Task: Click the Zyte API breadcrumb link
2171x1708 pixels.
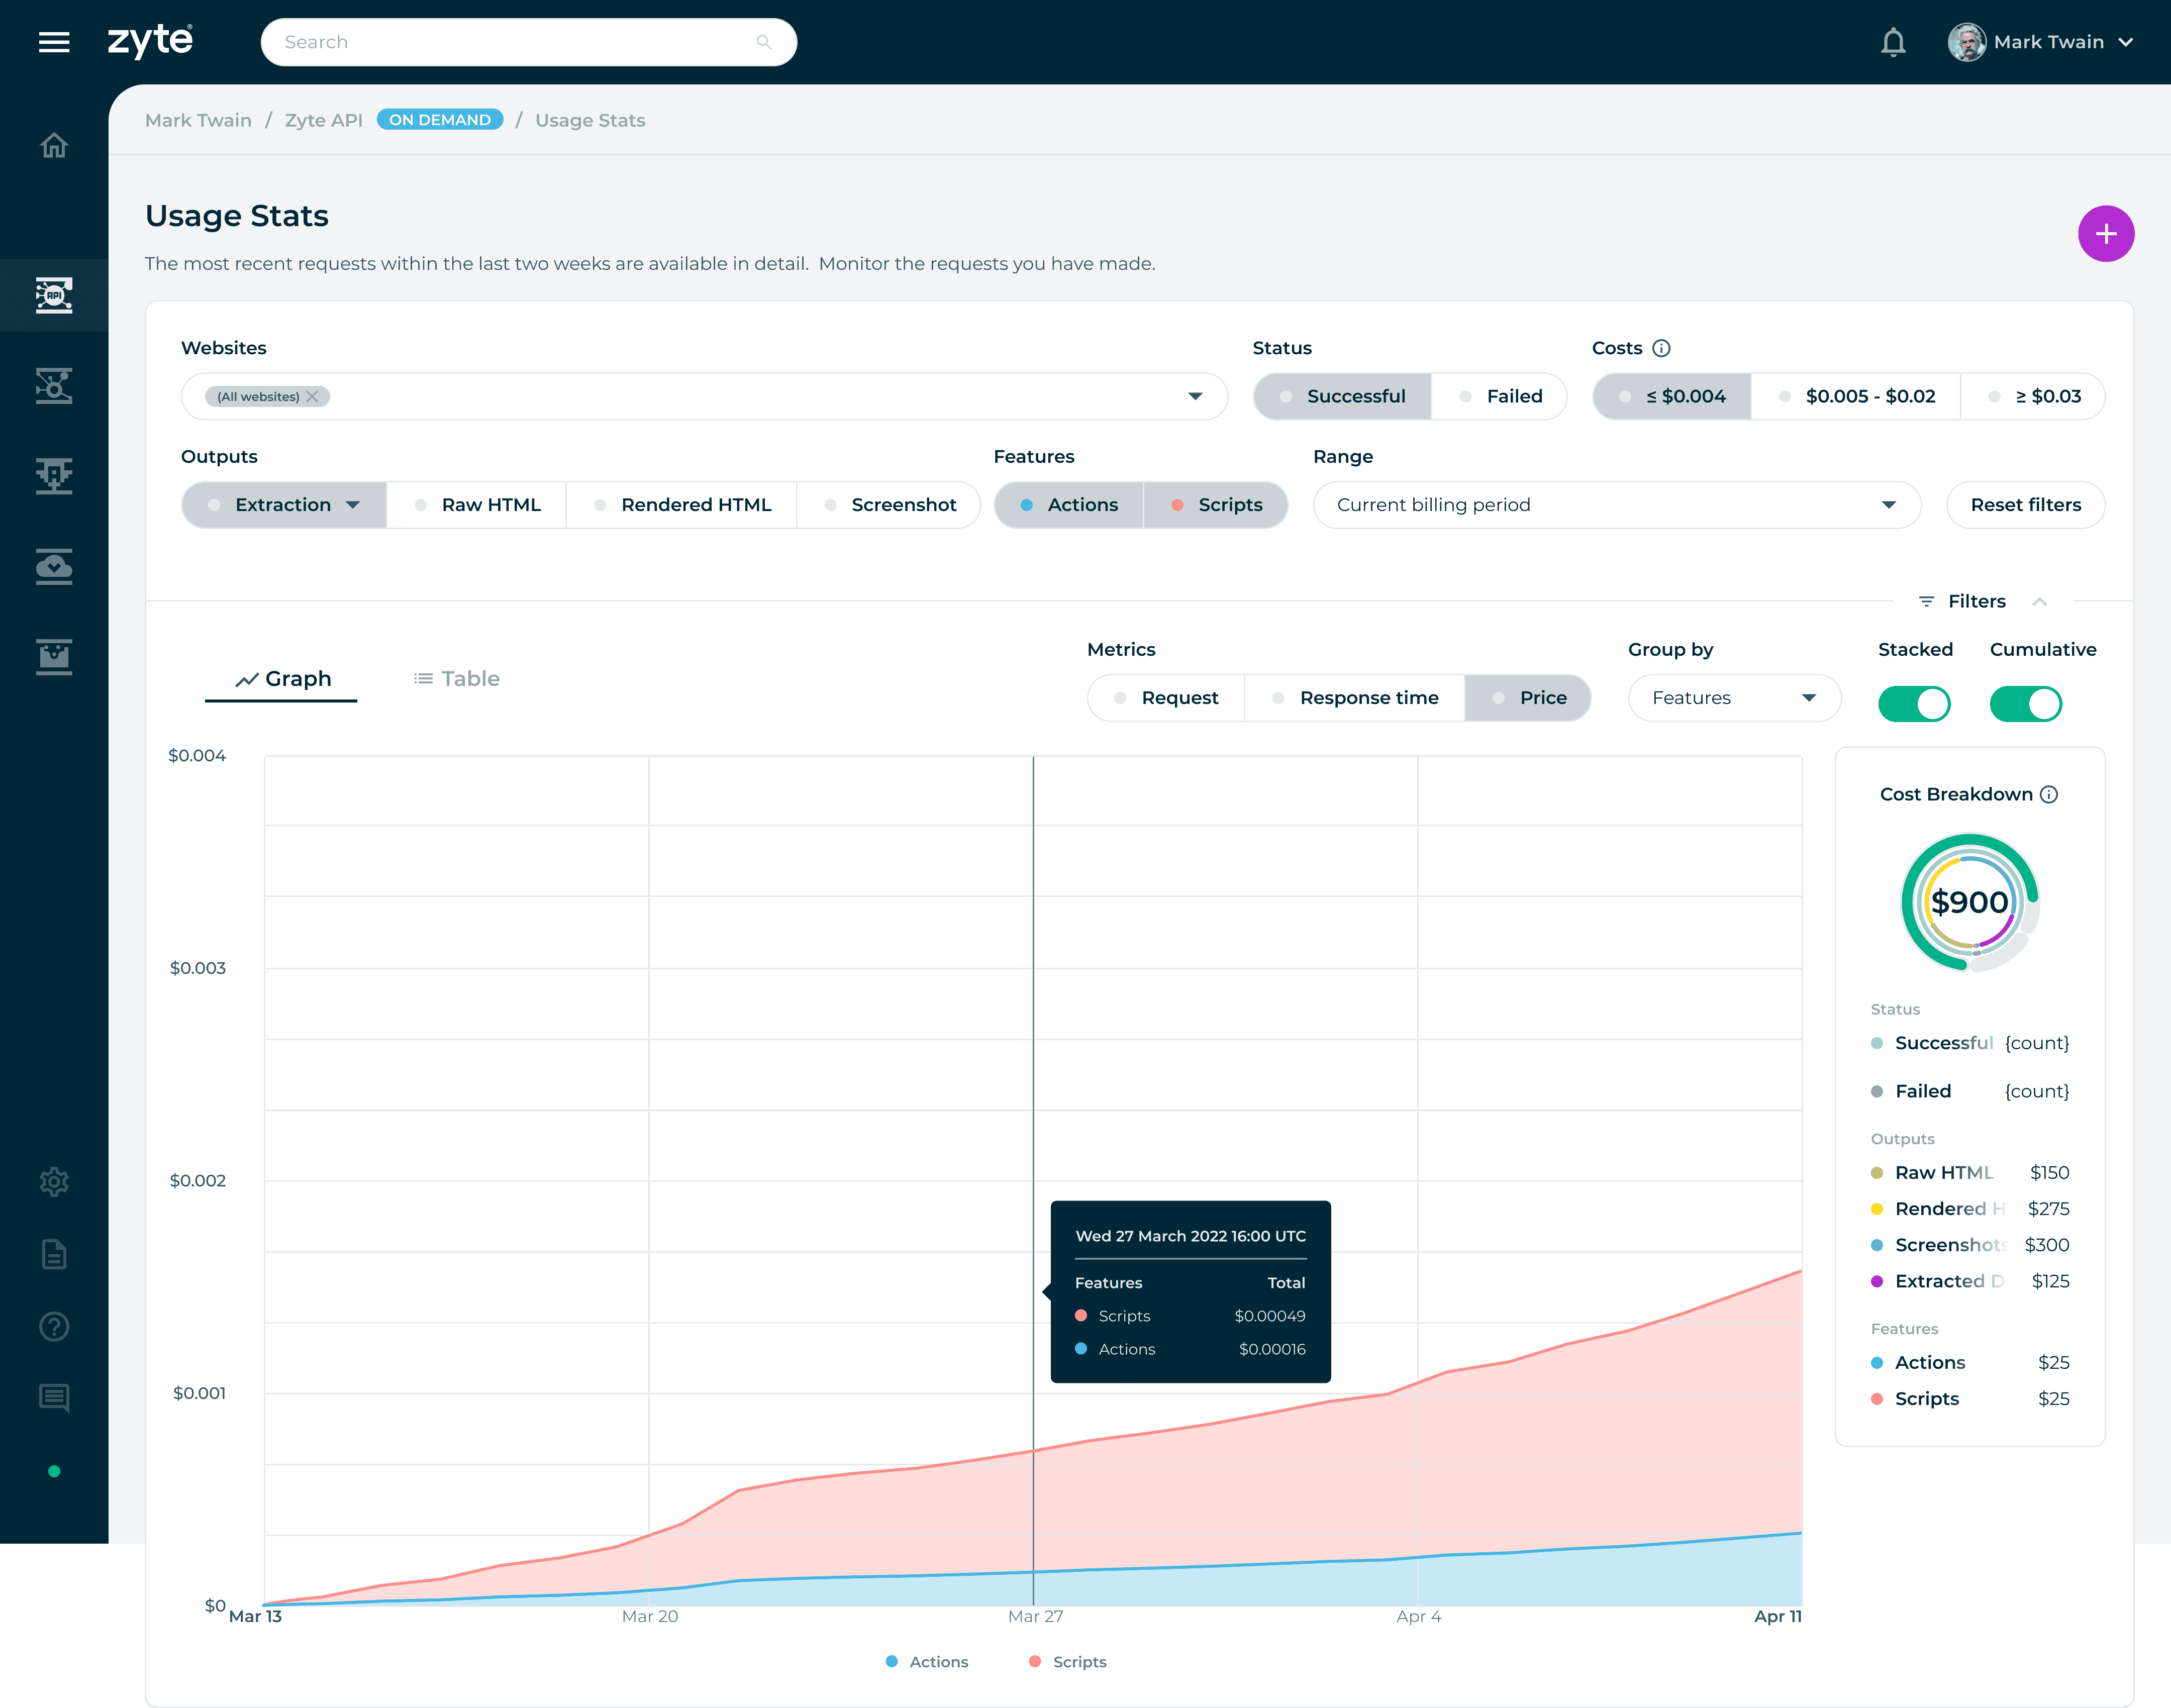Action: pos(323,120)
